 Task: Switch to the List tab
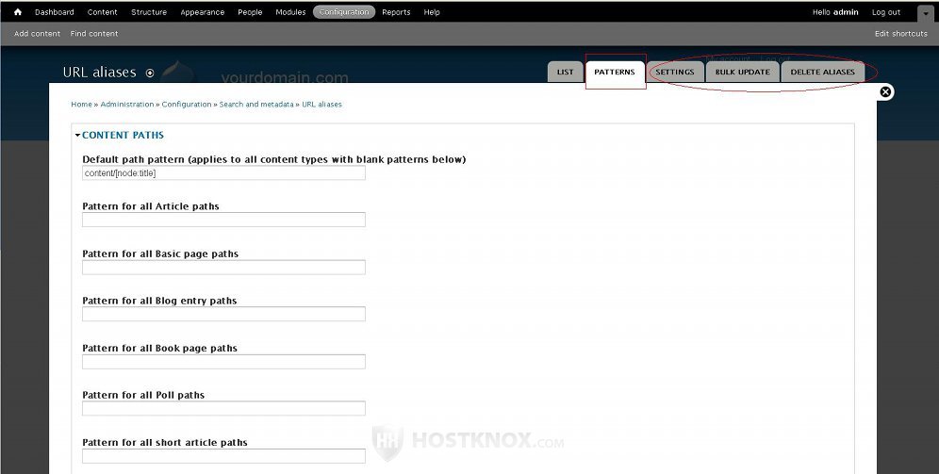[x=565, y=73]
